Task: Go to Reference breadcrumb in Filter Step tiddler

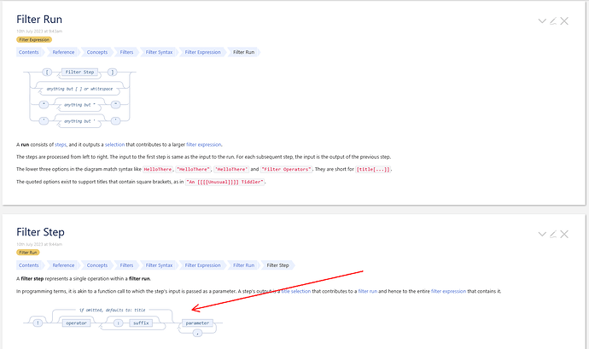Action: click(x=63, y=265)
